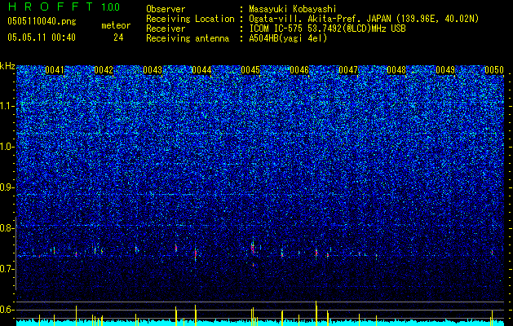Viewport: 513px width, 326px height.
Task: Click the kHz axis unit label
Action: (7, 66)
